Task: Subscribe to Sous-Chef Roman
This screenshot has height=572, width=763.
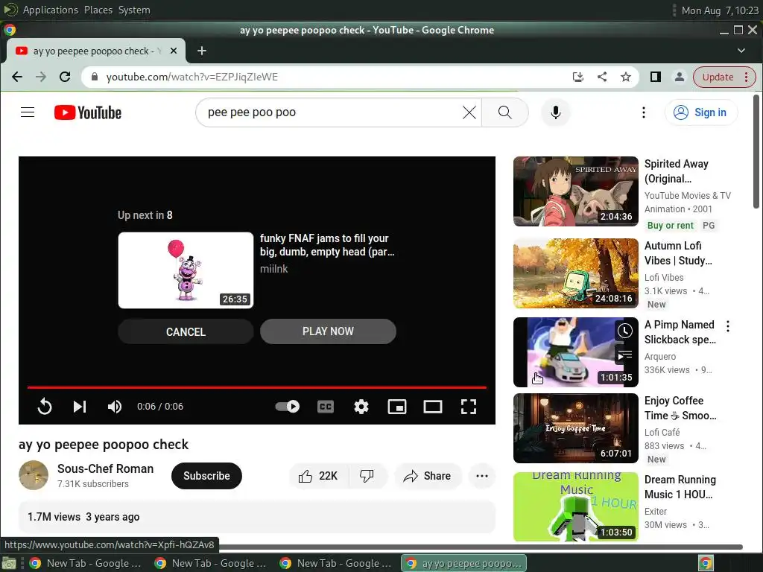Action: tap(207, 476)
